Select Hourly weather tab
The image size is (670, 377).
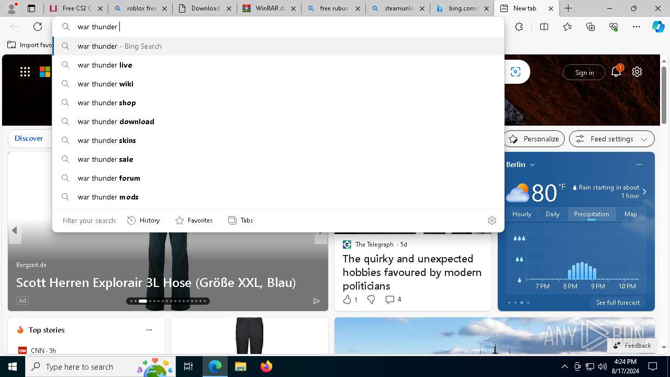(522, 214)
